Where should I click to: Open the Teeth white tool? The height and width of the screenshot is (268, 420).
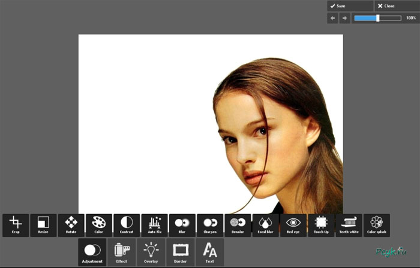point(349,226)
